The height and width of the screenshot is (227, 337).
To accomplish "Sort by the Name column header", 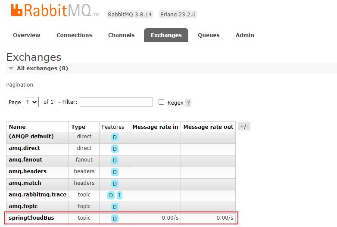I will [x=17, y=127].
